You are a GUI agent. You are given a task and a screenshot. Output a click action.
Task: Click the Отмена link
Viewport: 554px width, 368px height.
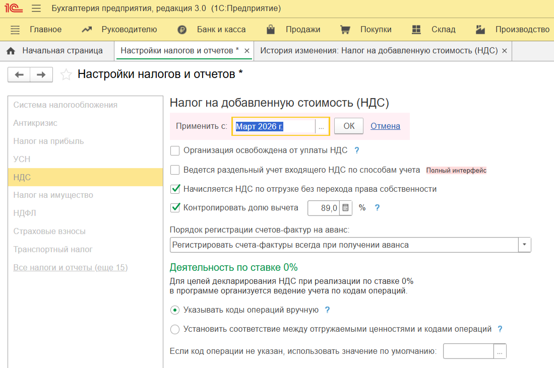point(385,126)
